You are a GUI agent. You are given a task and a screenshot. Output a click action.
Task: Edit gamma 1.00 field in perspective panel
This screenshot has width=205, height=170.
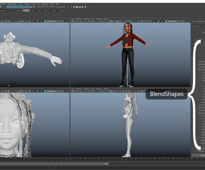(x=162, y=21)
